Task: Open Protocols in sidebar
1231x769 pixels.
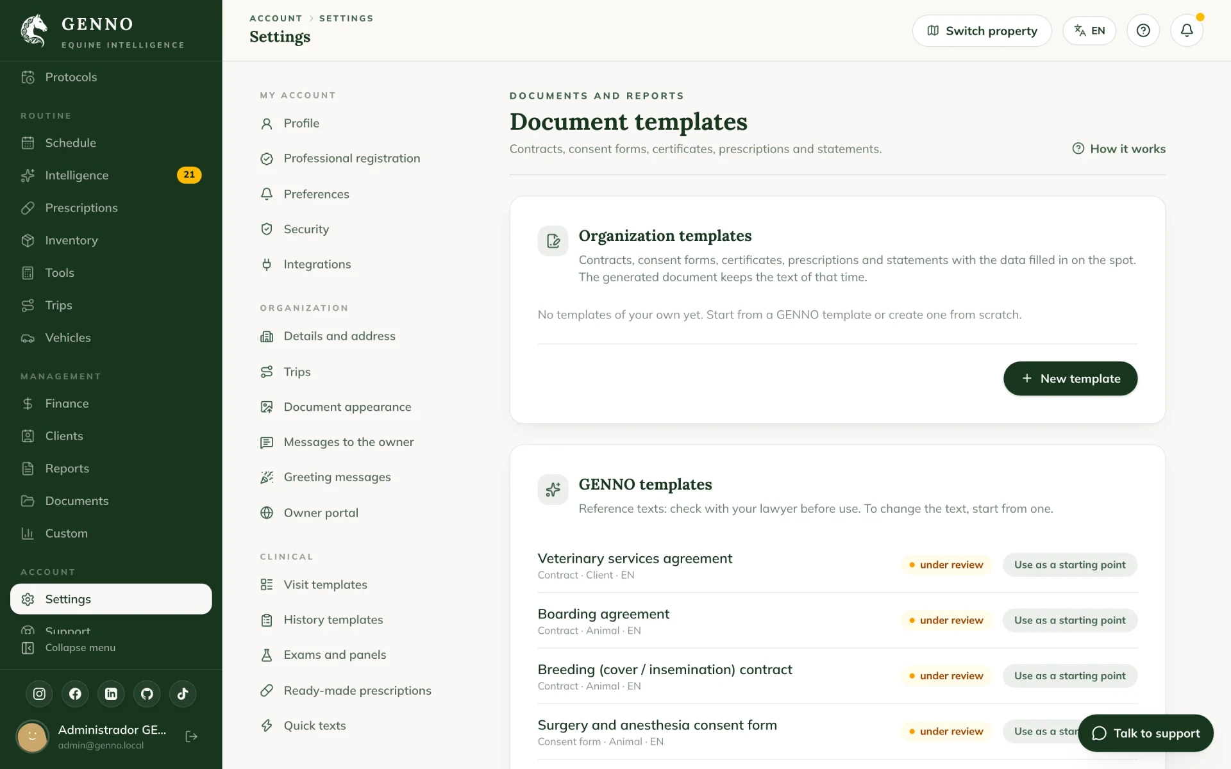Action: 111,77
